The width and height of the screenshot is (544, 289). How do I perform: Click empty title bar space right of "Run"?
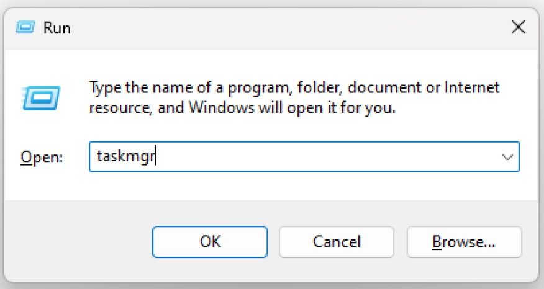(279, 27)
